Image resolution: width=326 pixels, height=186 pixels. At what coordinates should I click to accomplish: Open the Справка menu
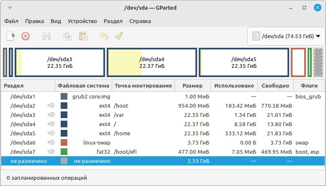[x=140, y=21]
